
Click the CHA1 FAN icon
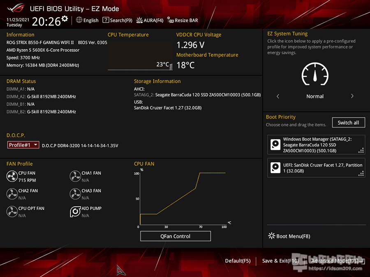[75, 176]
